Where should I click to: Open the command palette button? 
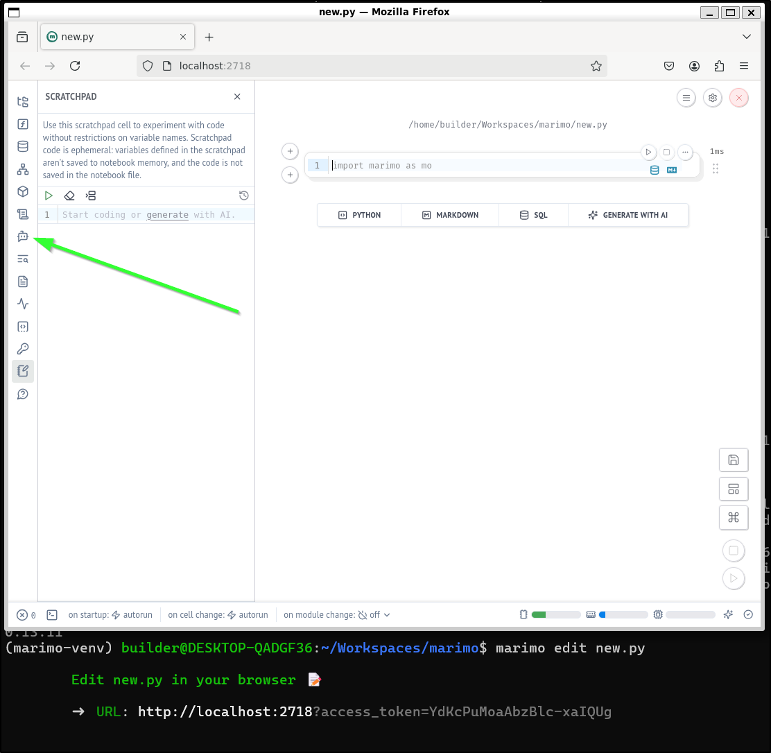tap(733, 517)
